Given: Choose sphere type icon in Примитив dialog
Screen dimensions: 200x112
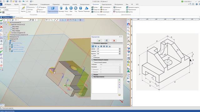Looking at the screenshot, I should point(101,46).
